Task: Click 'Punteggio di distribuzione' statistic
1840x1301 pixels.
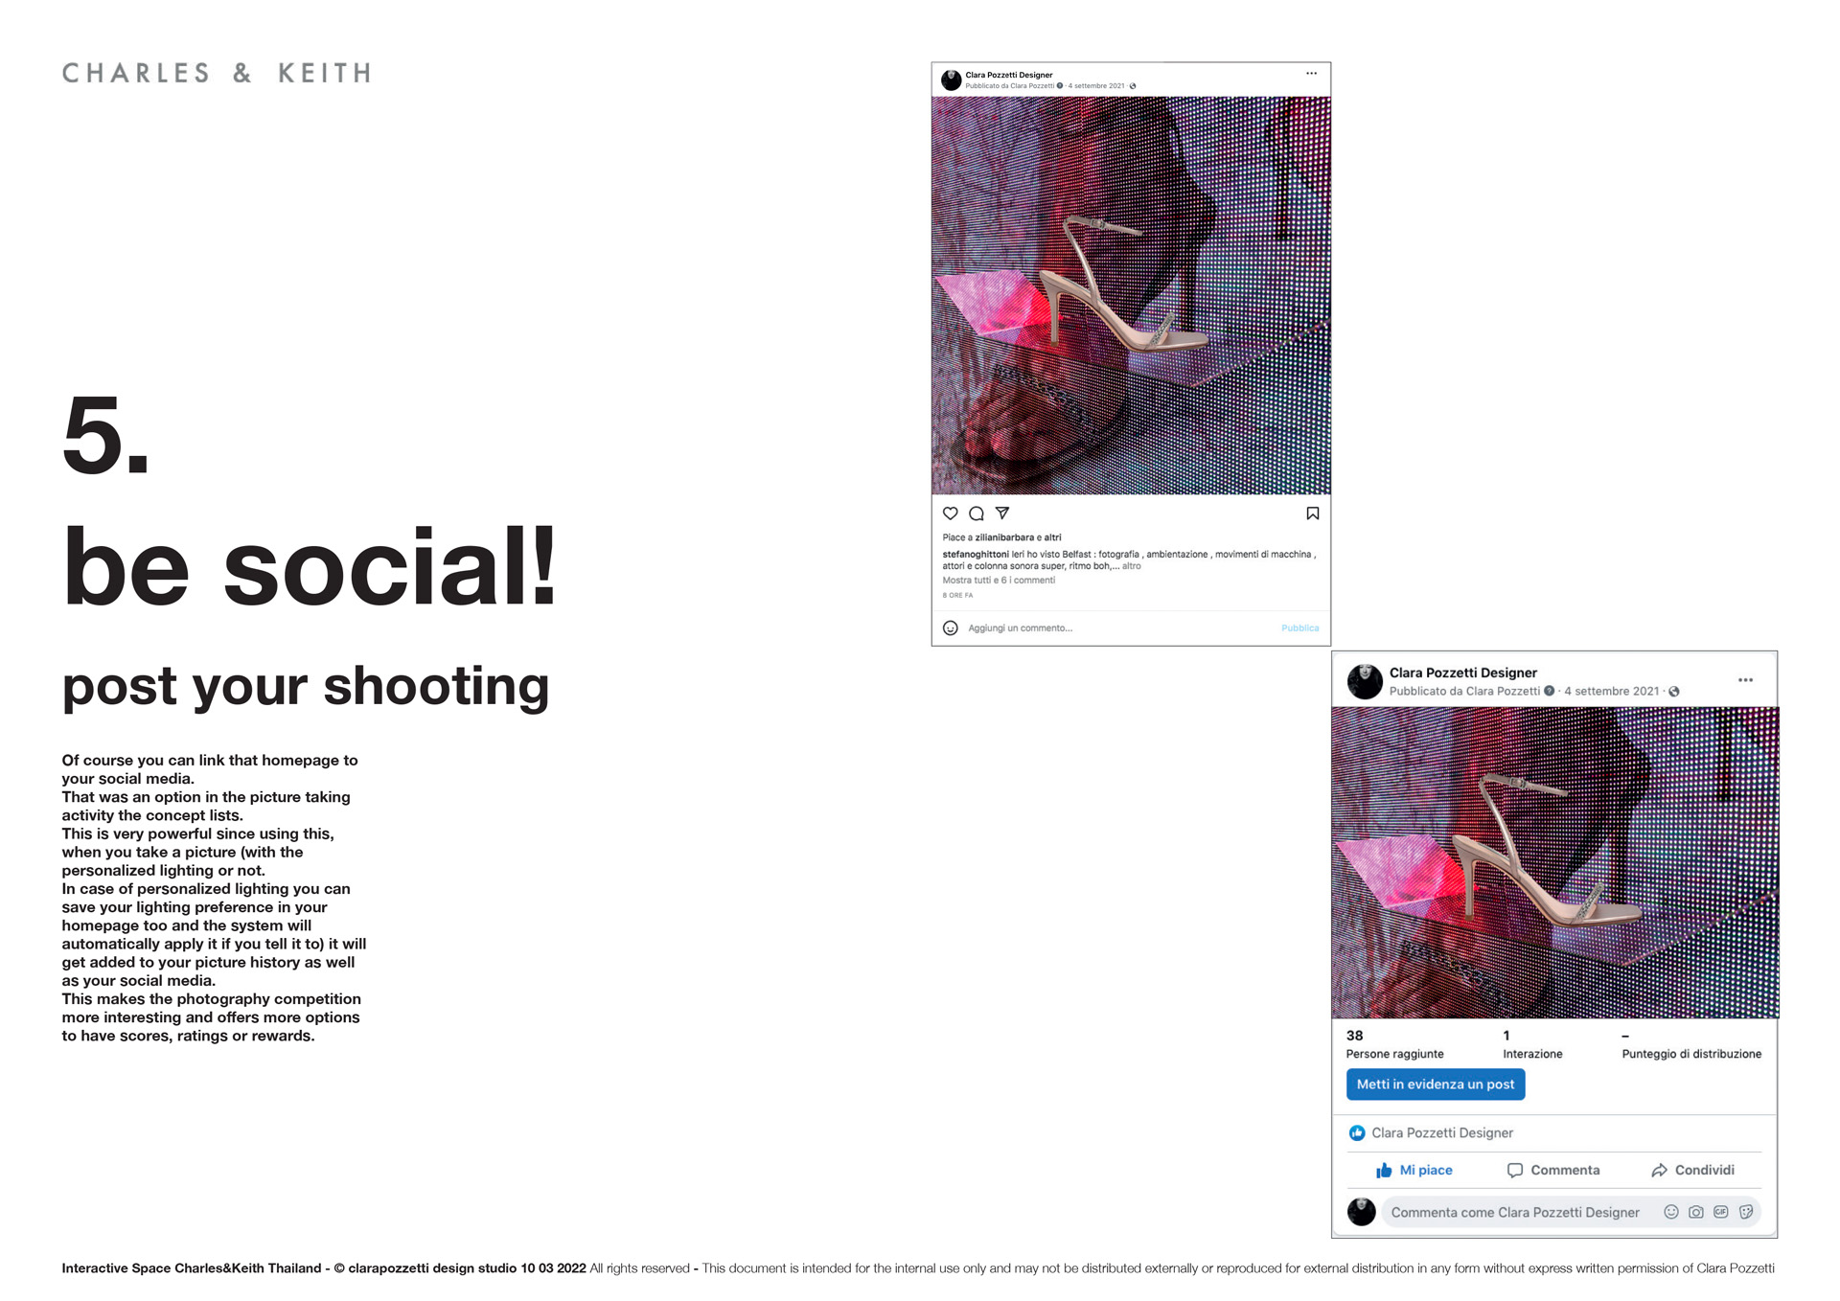Action: pyautogui.click(x=1691, y=1044)
